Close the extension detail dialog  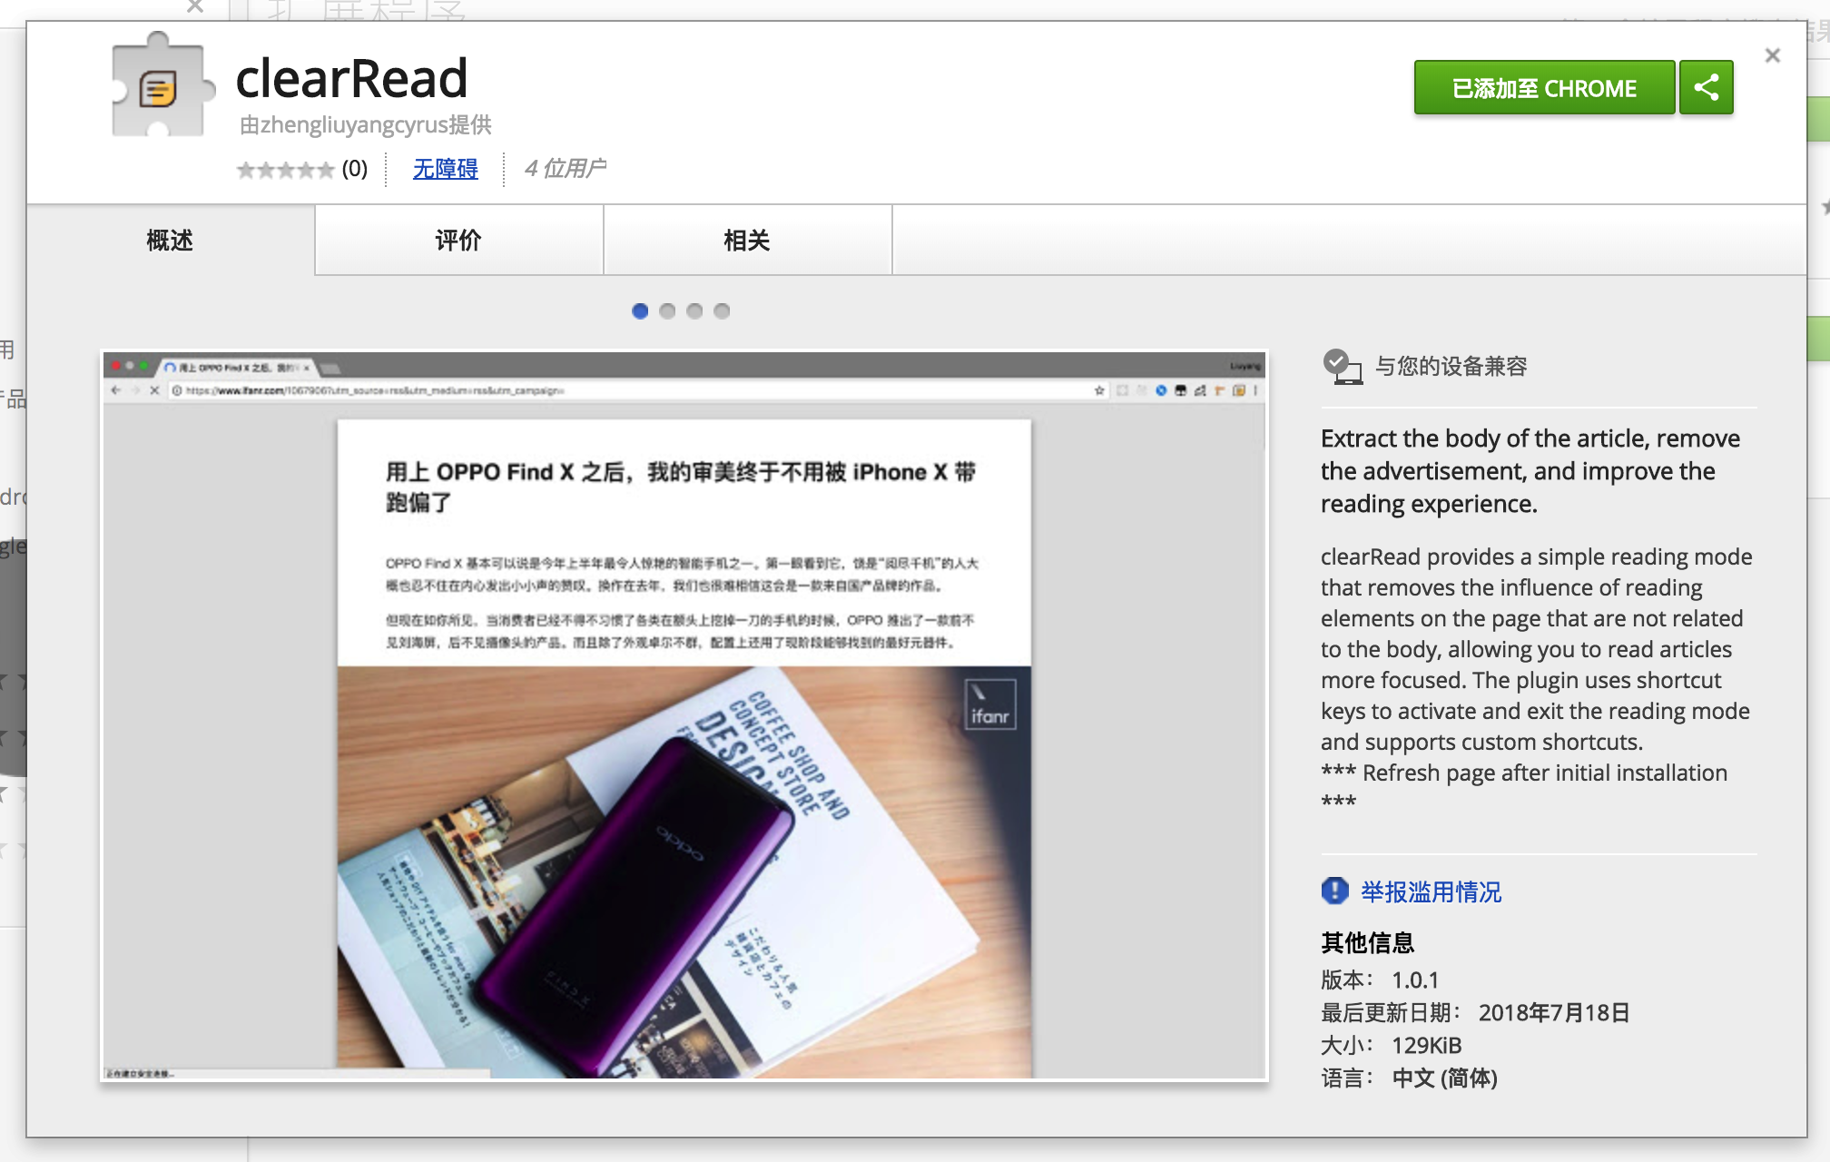point(1772,55)
